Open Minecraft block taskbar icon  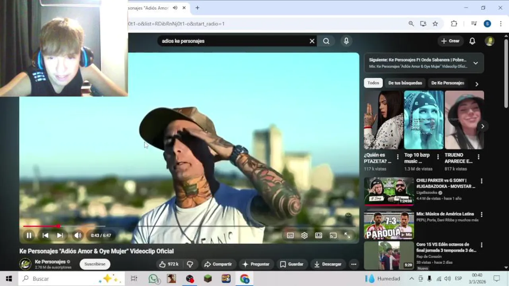click(208, 279)
